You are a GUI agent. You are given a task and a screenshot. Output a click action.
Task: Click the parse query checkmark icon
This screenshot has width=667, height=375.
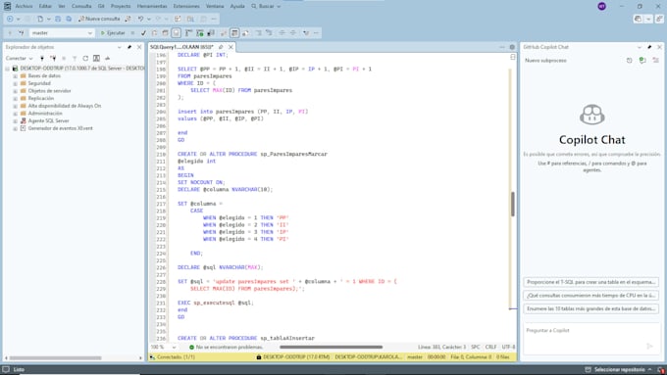(144, 32)
